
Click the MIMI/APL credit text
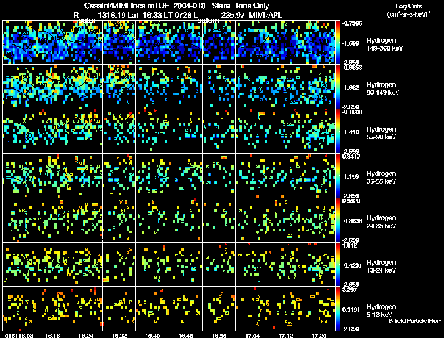click(x=265, y=15)
